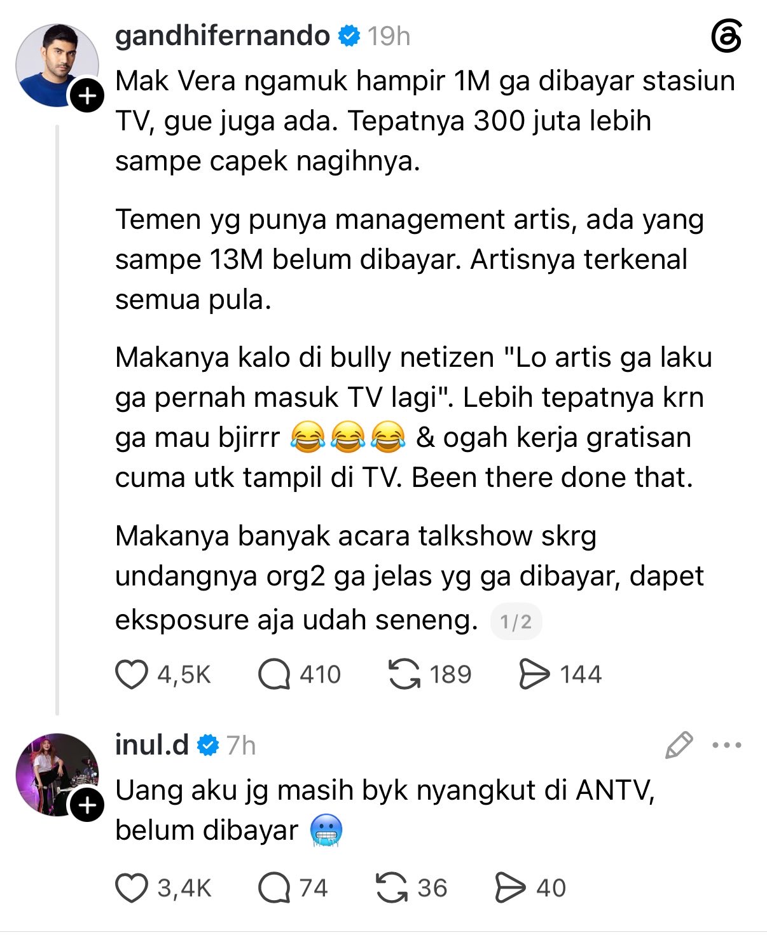Like gandhifernando's post with the heart icon

(132, 674)
